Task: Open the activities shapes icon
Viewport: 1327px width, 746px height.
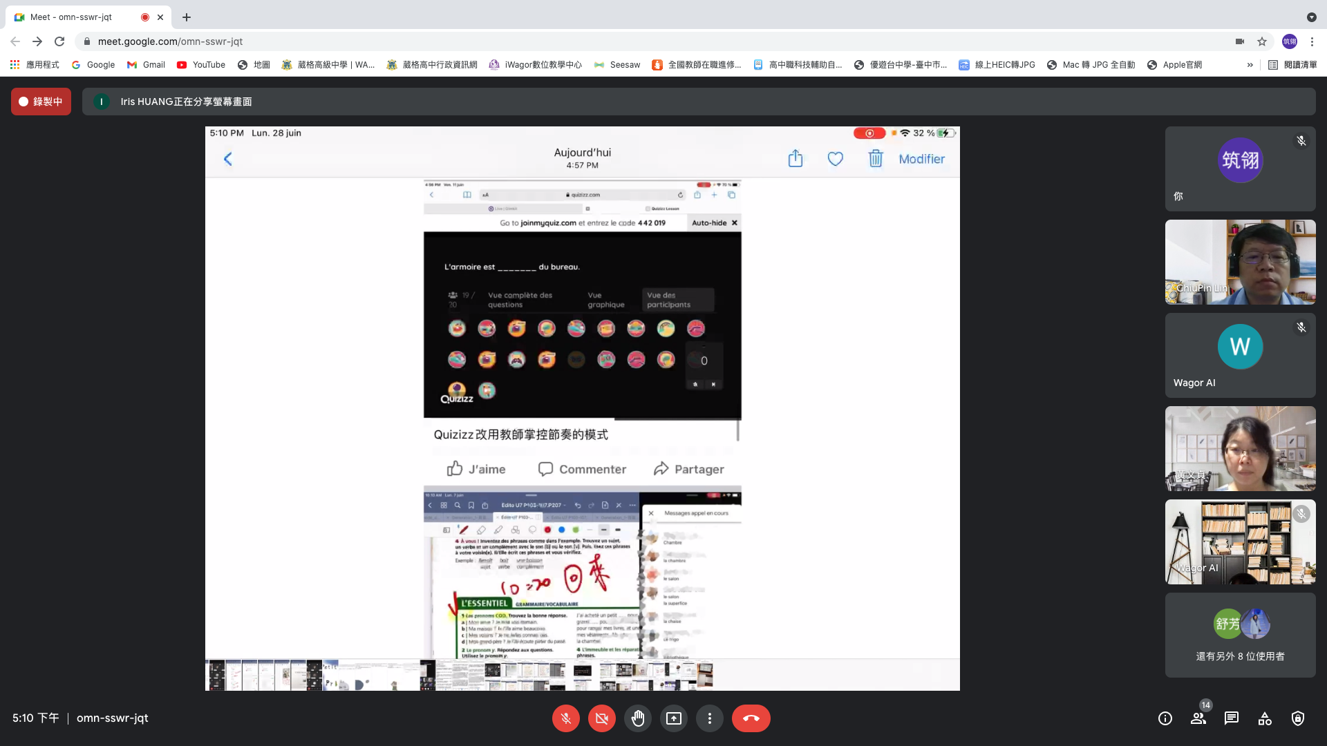Action: pyautogui.click(x=1265, y=718)
